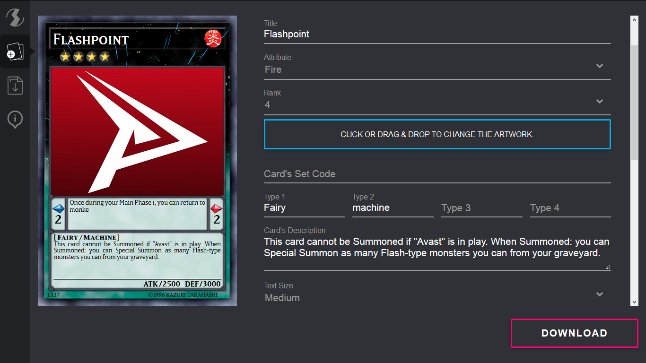This screenshot has width=646, height=363.
Task: Focus the empty Type 4 field
Action: pos(570,208)
